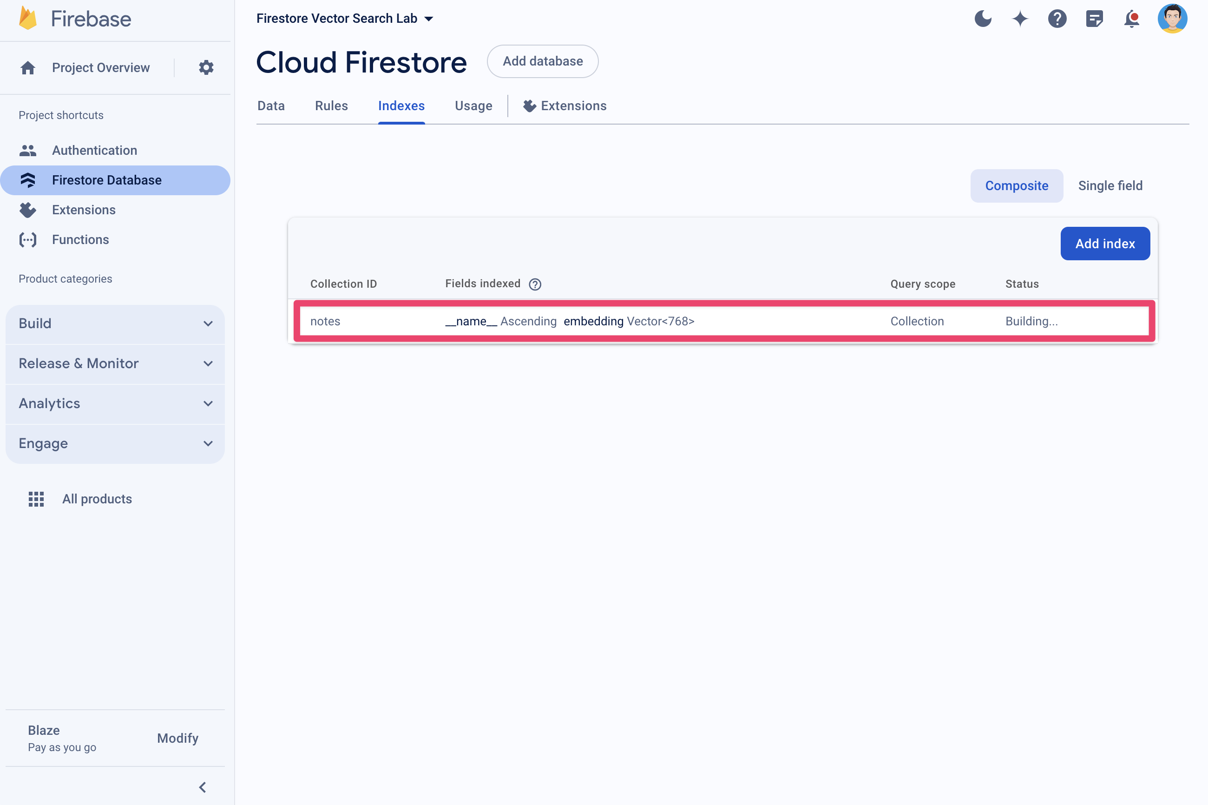Open Authentication settings
Viewport: 1208px width, 805px height.
pos(94,150)
